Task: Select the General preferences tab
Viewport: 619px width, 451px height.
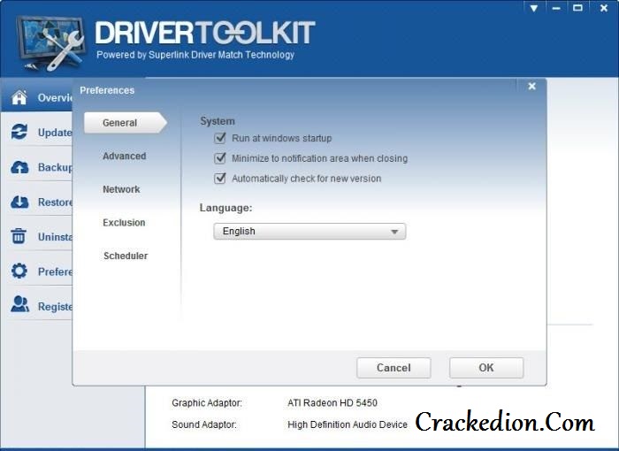Action: 126,123
